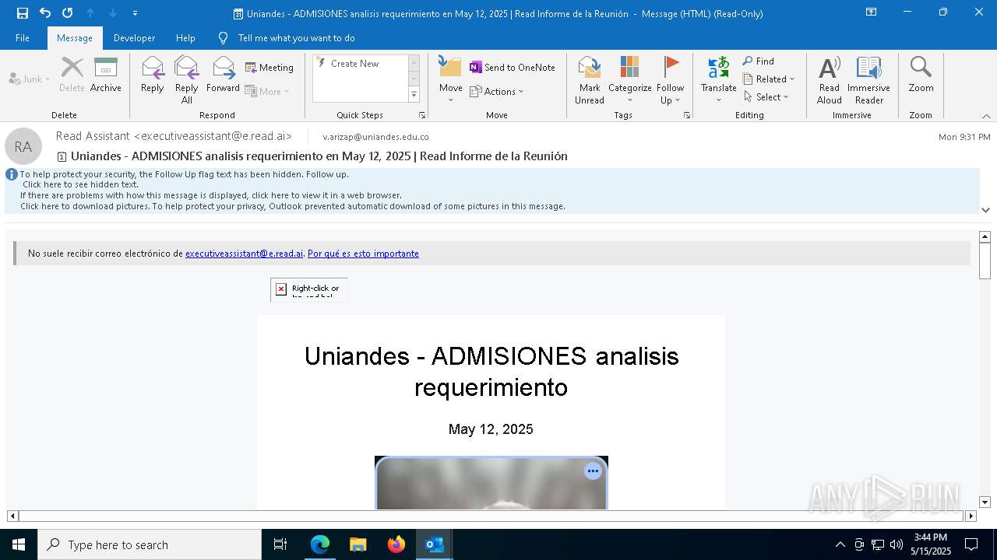Viewport: 997px width, 560px height.
Task: Click here to see hidden text
Action: pyautogui.click(x=80, y=185)
